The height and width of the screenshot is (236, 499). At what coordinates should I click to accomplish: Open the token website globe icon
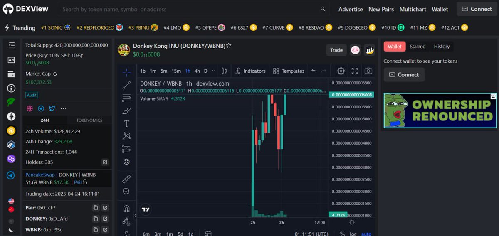30,108
